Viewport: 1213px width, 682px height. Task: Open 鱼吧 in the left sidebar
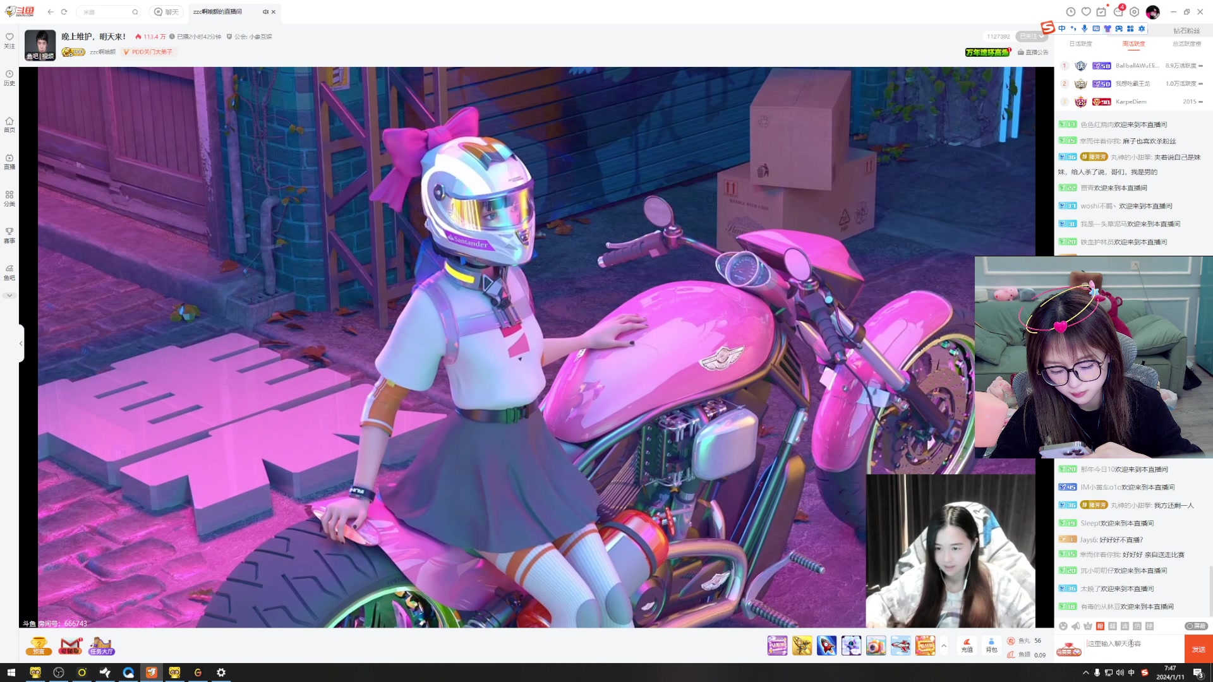(9, 273)
